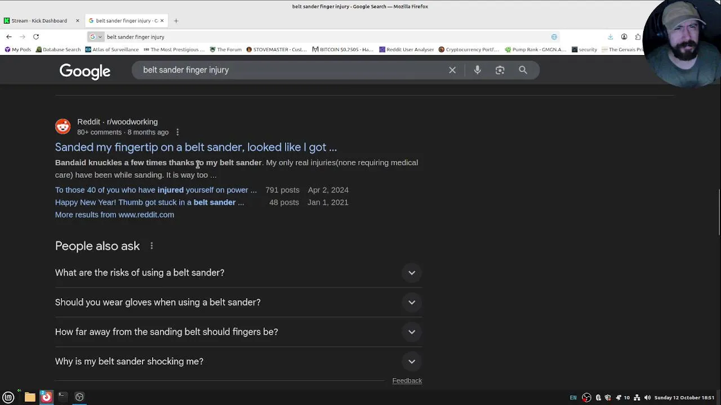Open the calendar from the date and time
This screenshot has width=721, height=405.
coord(684,398)
